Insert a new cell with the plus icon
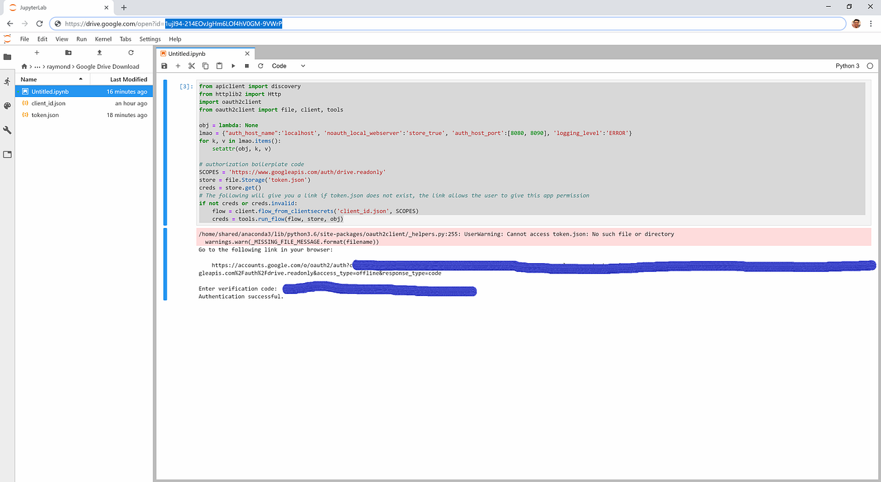The width and height of the screenshot is (881, 482). tap(178, 65)
